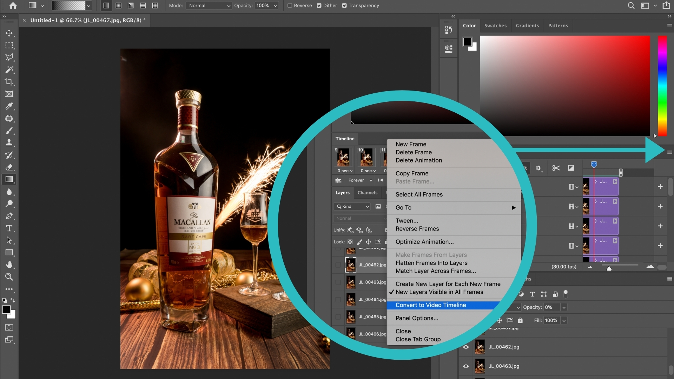Click the timeline zoom slider handle

pyautogui.click(x=609, y=268)
